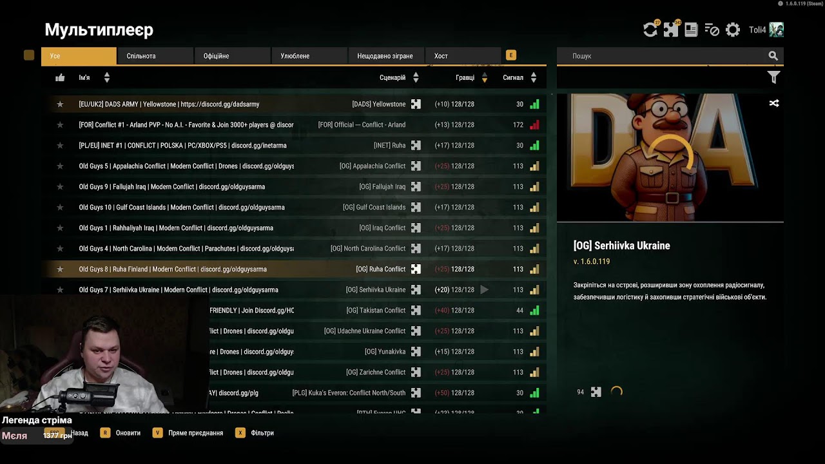
Task: Click green signal bars in DADS ARMY row
Action: pyautogui.click(x=534, y=104)
